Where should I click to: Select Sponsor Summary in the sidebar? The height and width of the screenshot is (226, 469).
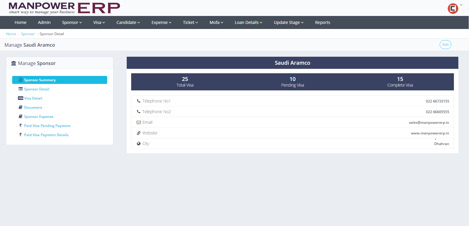[60, 80]
